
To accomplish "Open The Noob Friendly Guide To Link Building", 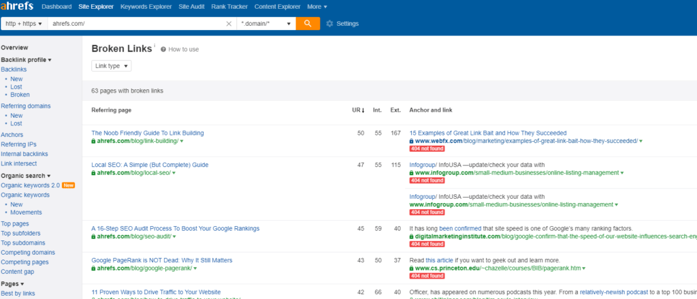I will (x=148, y=133).
